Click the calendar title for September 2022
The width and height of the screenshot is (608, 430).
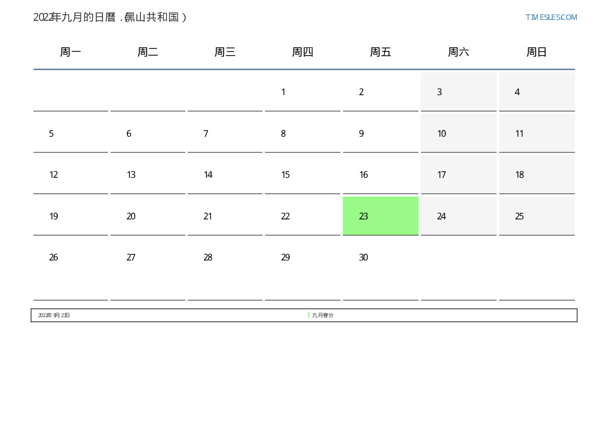[110, 17]
